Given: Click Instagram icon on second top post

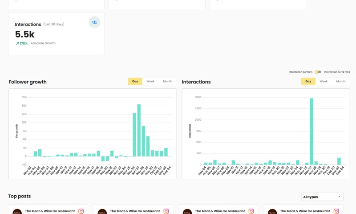Looking at the screenshot, I should coord(166,211).
